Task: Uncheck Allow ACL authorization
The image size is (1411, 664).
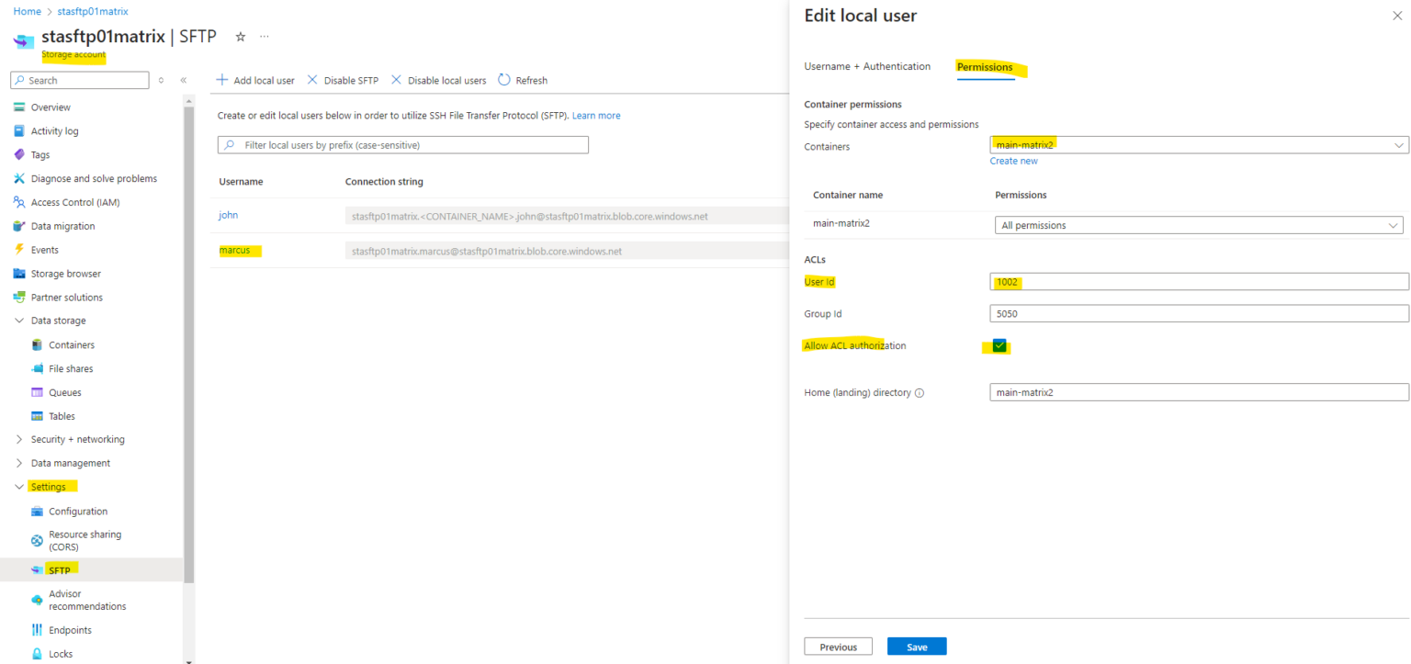Action: (997, 344)
